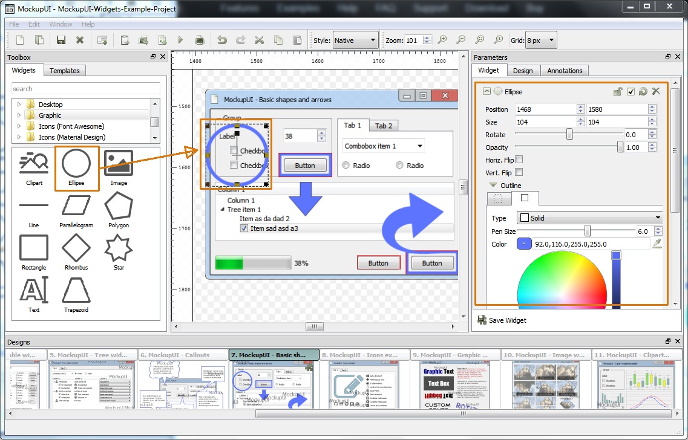Image resolution: width=688 pixels, height=440 pixels.
Task: Zoom in using the magnifier plus icon
Action: click(442, 40)
